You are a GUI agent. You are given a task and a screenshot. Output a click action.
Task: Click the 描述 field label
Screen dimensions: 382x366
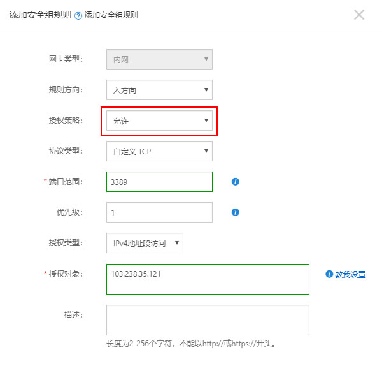(73, 315)
